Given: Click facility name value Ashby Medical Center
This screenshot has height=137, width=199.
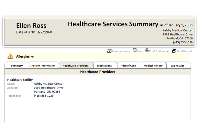Looking at the screenshot, I should click(x=49, y=84).
